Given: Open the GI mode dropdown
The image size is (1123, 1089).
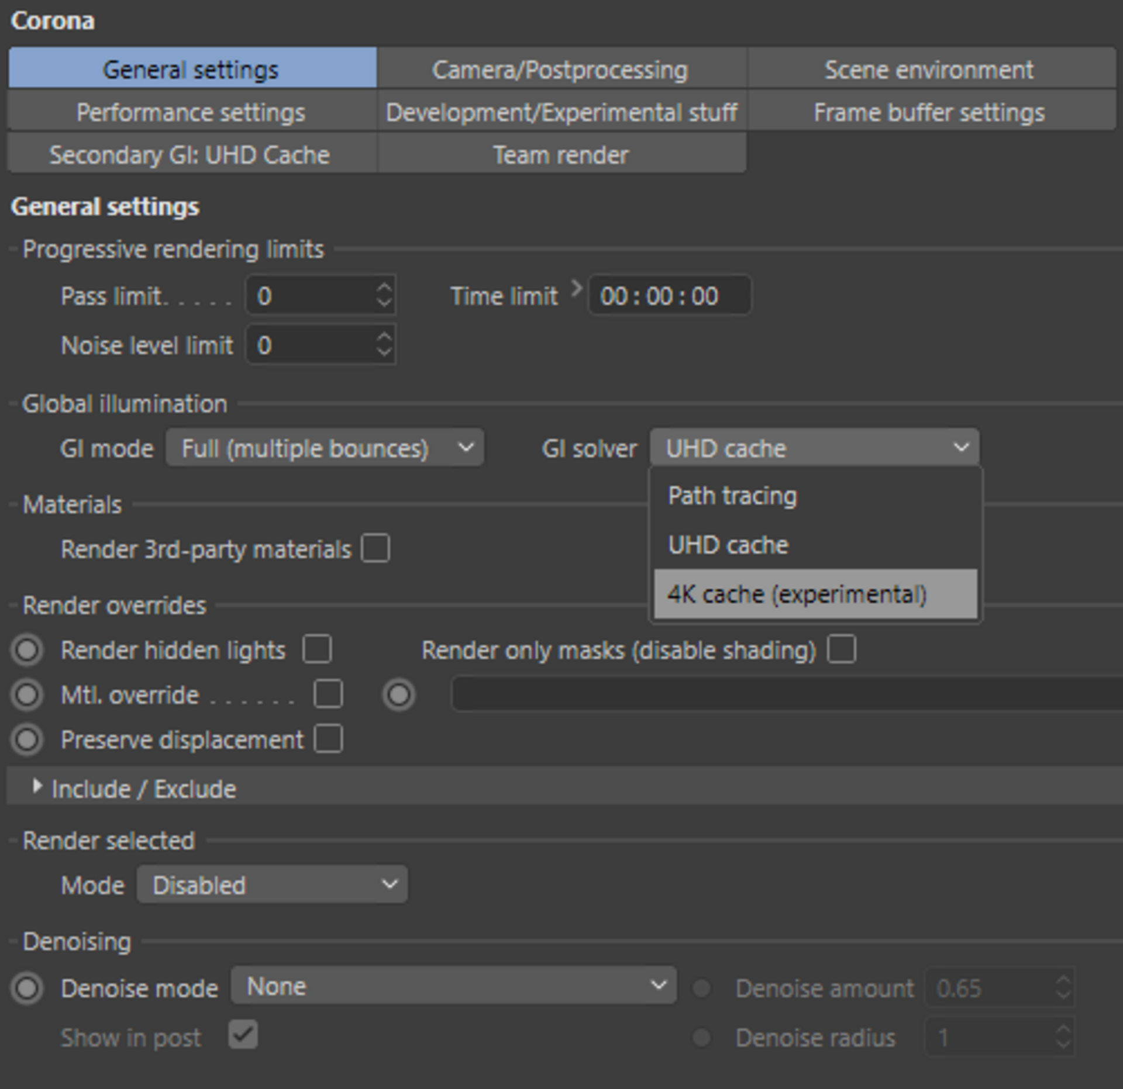Looking at the screenshot, I should point(325,448).
